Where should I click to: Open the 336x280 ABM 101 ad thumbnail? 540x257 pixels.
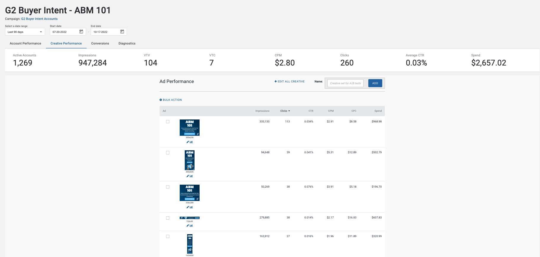click(x=189, y=193)
